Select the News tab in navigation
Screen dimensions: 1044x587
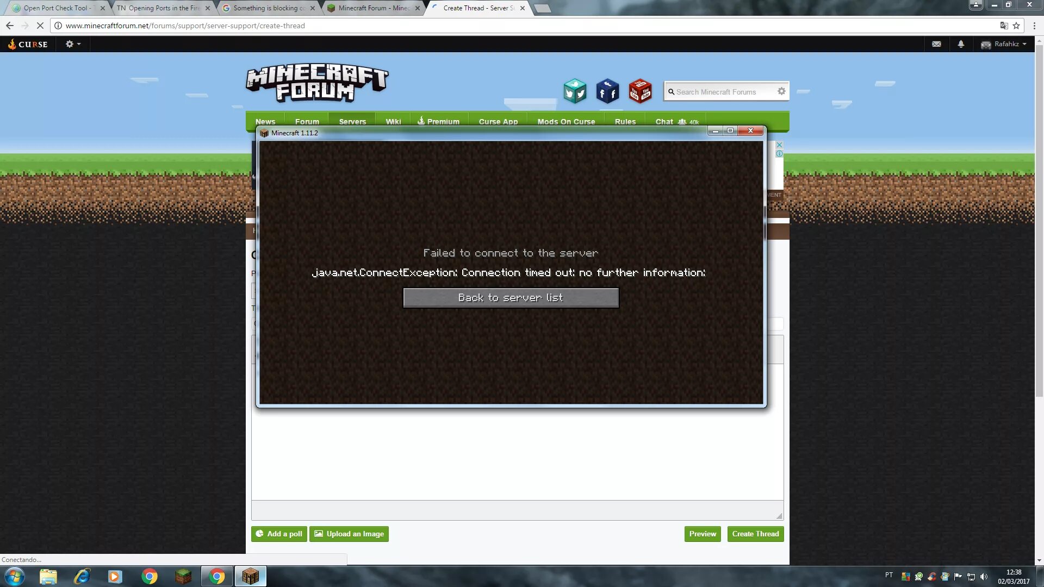[x=265, y=121]
